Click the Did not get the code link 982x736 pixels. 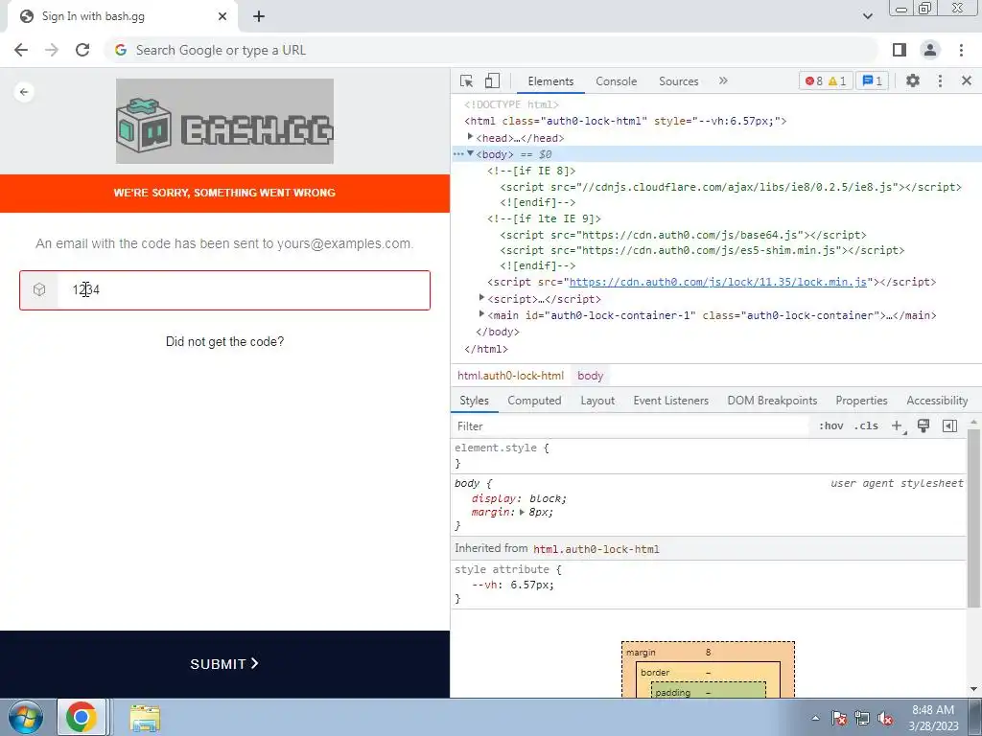[x=224, y=342]
